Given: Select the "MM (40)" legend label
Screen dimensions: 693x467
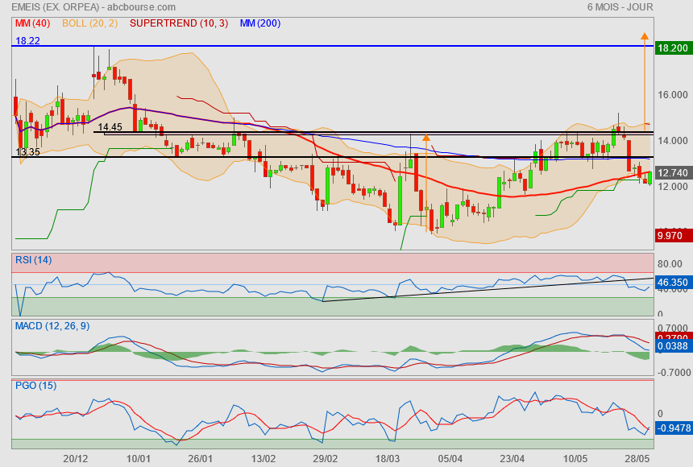Looking at the screenshot, I should click(x=33, y=23).
